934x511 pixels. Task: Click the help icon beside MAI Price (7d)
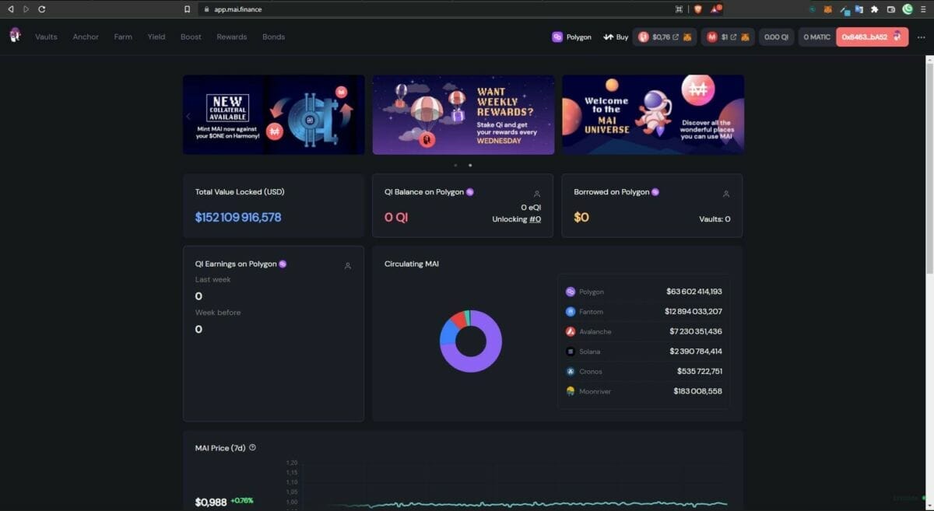coord(252,448)
